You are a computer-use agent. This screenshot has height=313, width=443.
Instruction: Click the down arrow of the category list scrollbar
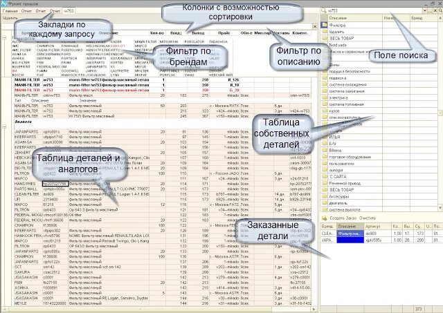click(x=440, y=208)
